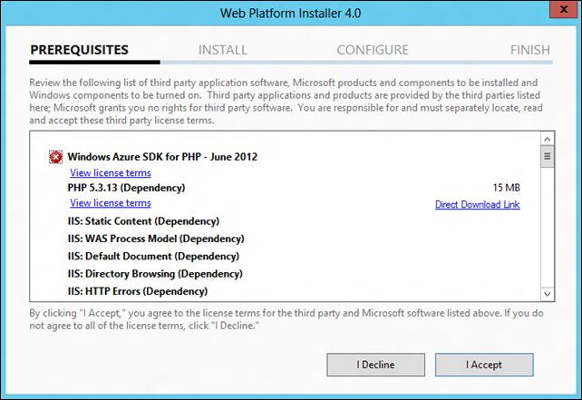The width and height of the screenshot is (582, 400).
Task: Switch to the INSTALL step tab
Action: tap(223, 50)
